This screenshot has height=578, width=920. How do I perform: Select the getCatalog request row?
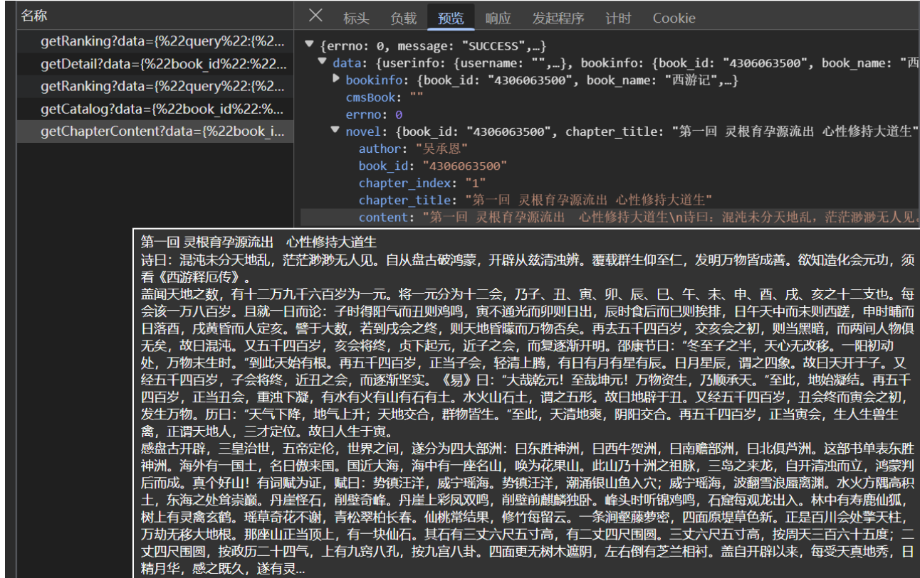(x=155, y=109)
